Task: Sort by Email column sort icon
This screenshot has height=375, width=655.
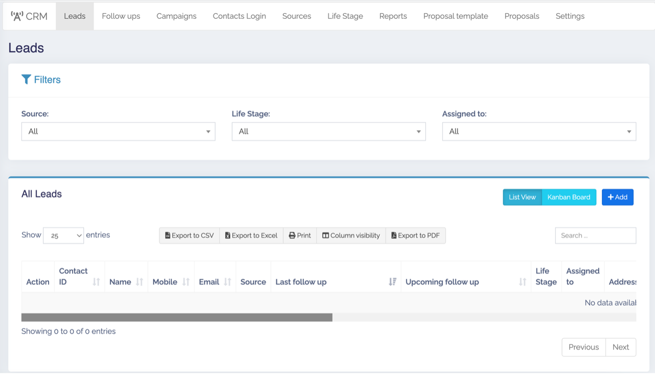Action: click(x=228, y=282)
